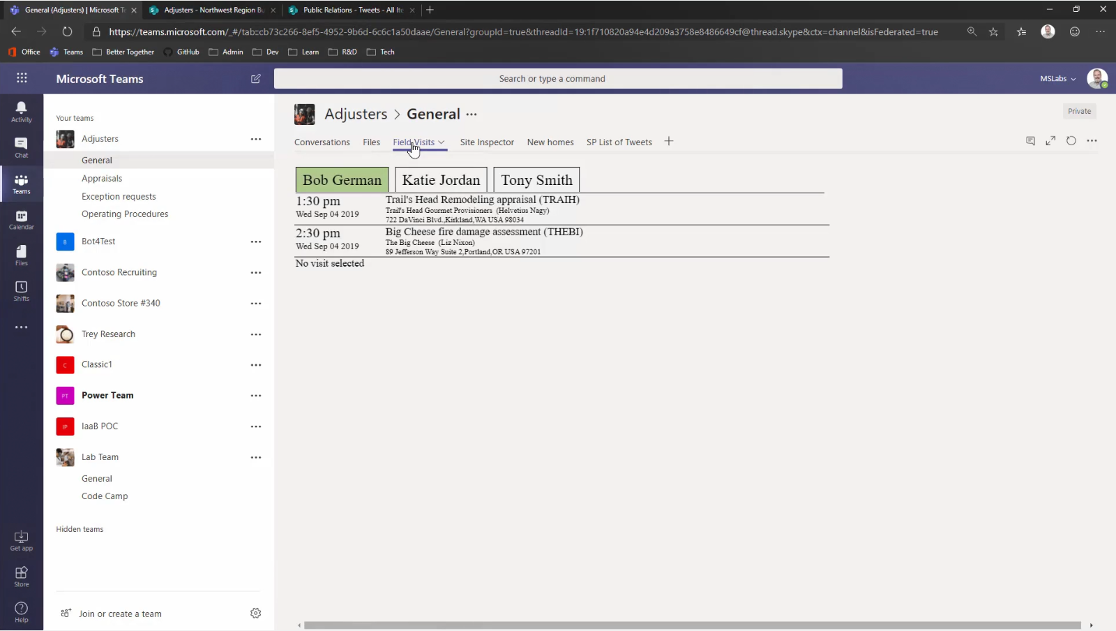Open the Appraisals channel
The image size is (1116, 631).
pyautogui.click(x=102, y=179)
